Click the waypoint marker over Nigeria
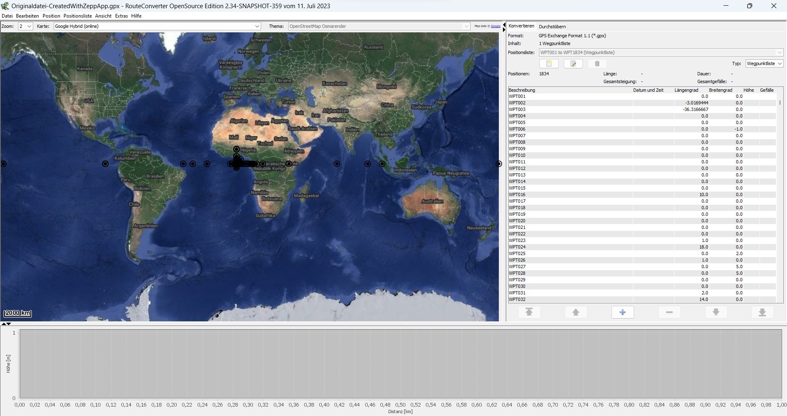The image size is (787, 416). (x=237, y=149)
